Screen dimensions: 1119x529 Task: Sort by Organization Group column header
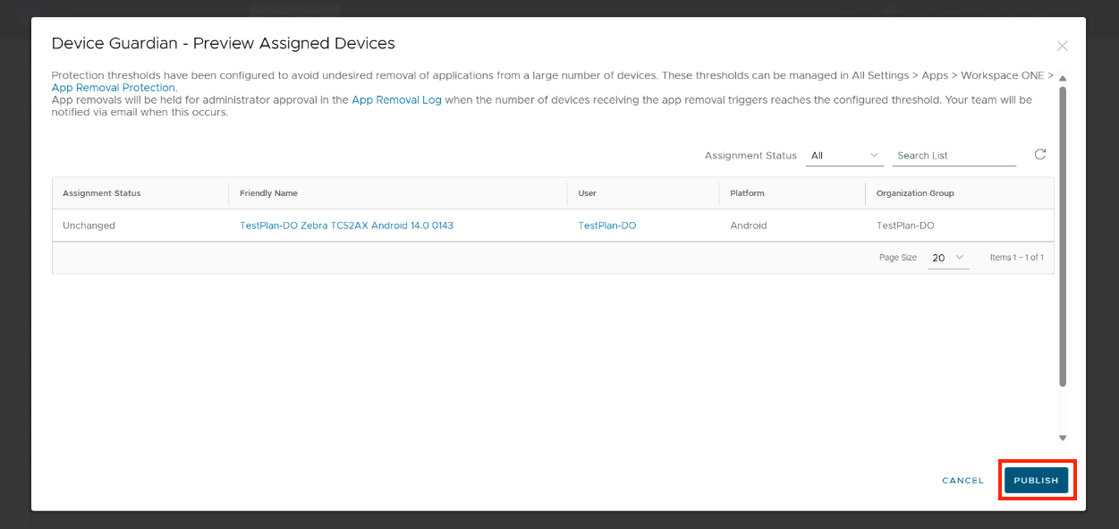point(915,193)
